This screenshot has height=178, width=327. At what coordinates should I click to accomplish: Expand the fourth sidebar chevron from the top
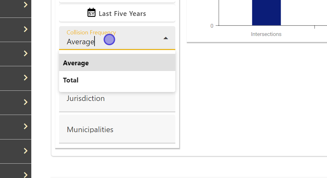pyautogui.click(x=26, y=78)
